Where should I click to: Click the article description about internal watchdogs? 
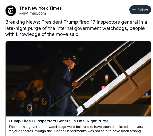pyautogui.click(x=76, y=129)
